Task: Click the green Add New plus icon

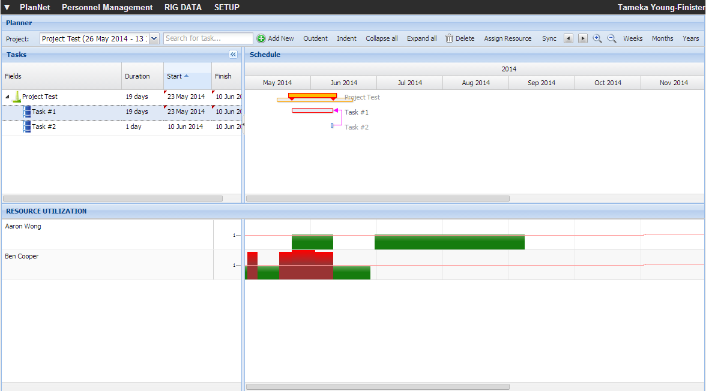Action: click(x=261, y=38)
